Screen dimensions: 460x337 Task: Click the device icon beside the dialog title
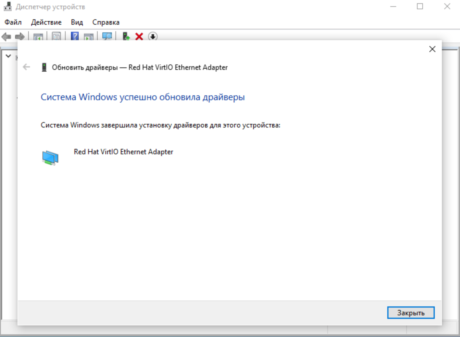[44, 67]
